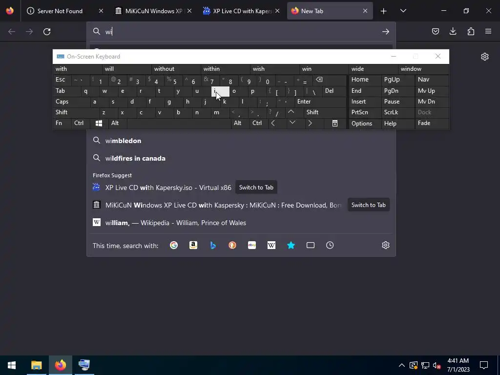
Task: Switch to MiKiCuN Windows XP tab
Action: (x=153, y=11)
